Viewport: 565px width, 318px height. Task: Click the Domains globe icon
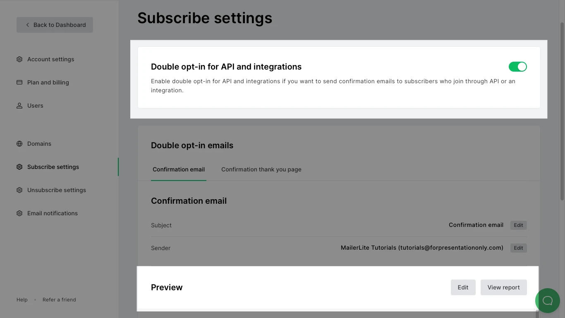pyautogui.click(x=19, y=144)
